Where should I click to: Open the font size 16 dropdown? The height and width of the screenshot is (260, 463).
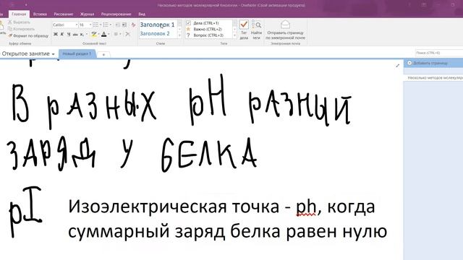click(90, 25)
